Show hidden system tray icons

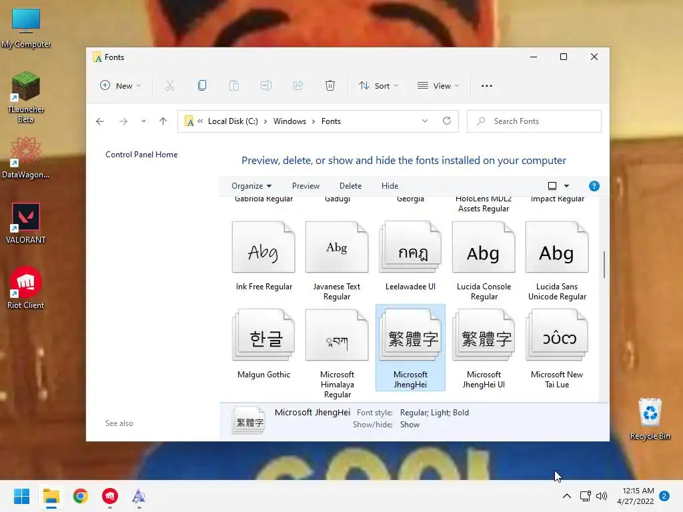(x=567, y=496)
